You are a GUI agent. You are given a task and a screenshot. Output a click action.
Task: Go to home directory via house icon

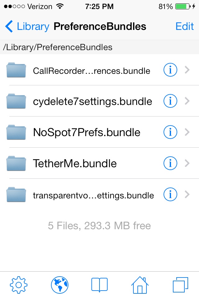point(140,285)
